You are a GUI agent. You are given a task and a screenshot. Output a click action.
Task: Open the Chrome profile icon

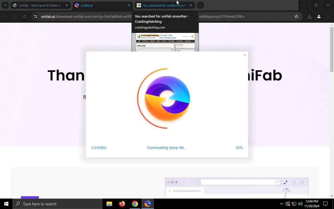319,16
